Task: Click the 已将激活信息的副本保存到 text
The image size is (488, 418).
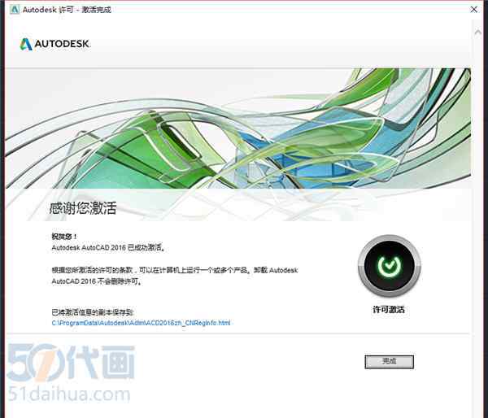Action: tap(93, 311)
